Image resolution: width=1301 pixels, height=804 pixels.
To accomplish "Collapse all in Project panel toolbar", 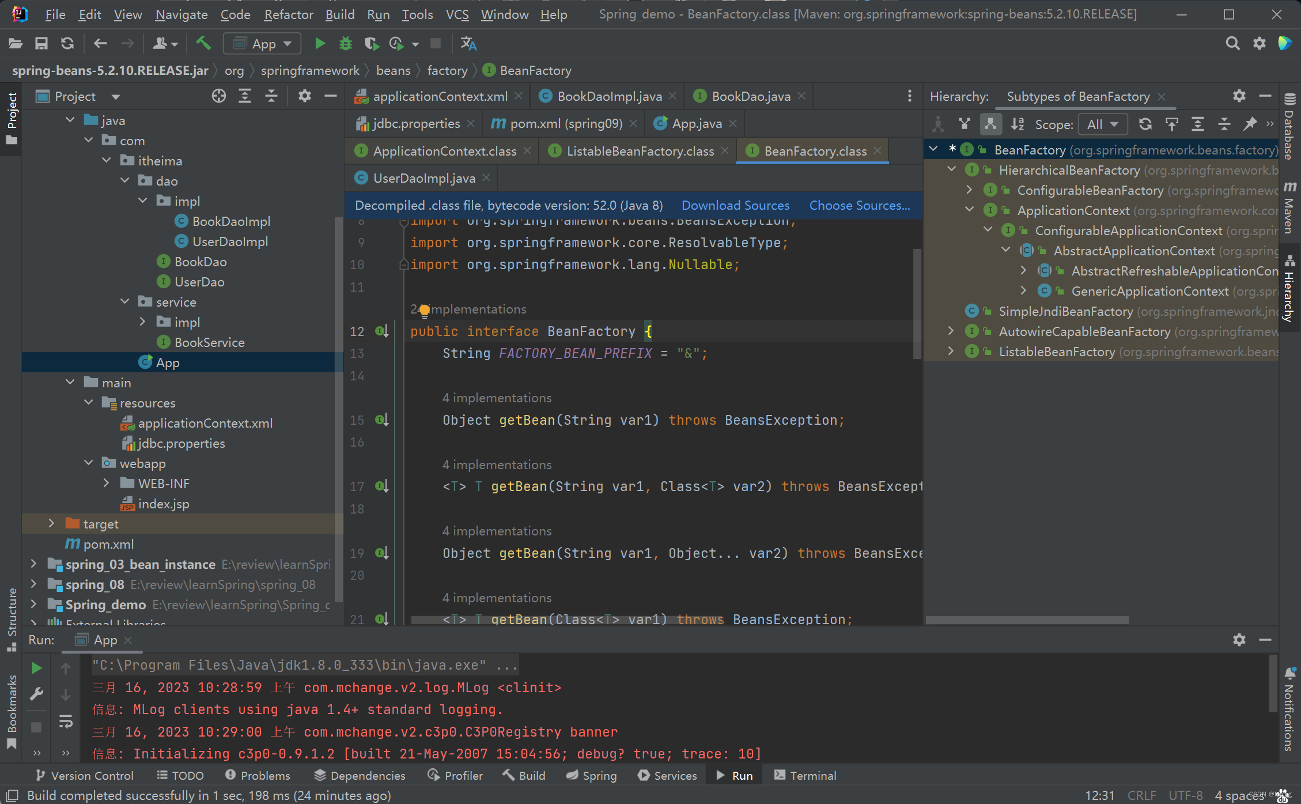I will tap(271, 96).
